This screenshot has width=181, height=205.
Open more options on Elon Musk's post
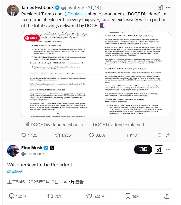coord(168,150)
